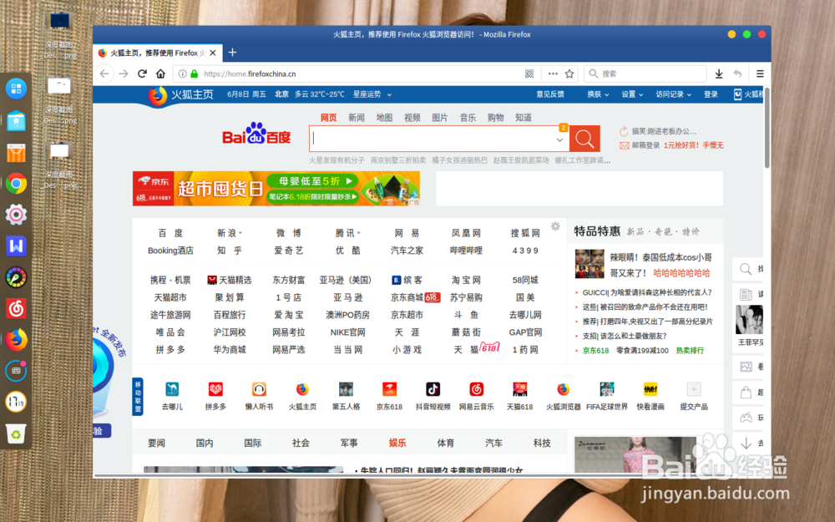
Task: Launch NetEase Cloud Music from the dock
Action: coord(16,308)
